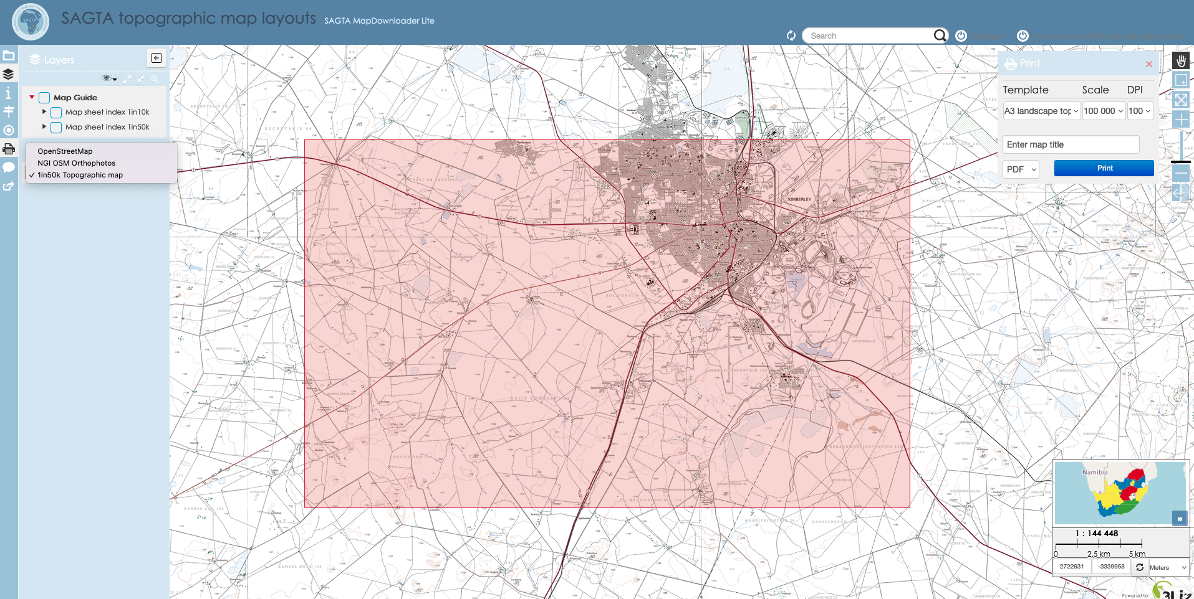
Task: Open the Layers panel icon in the sidebar
Action: [x=8, y=73]
